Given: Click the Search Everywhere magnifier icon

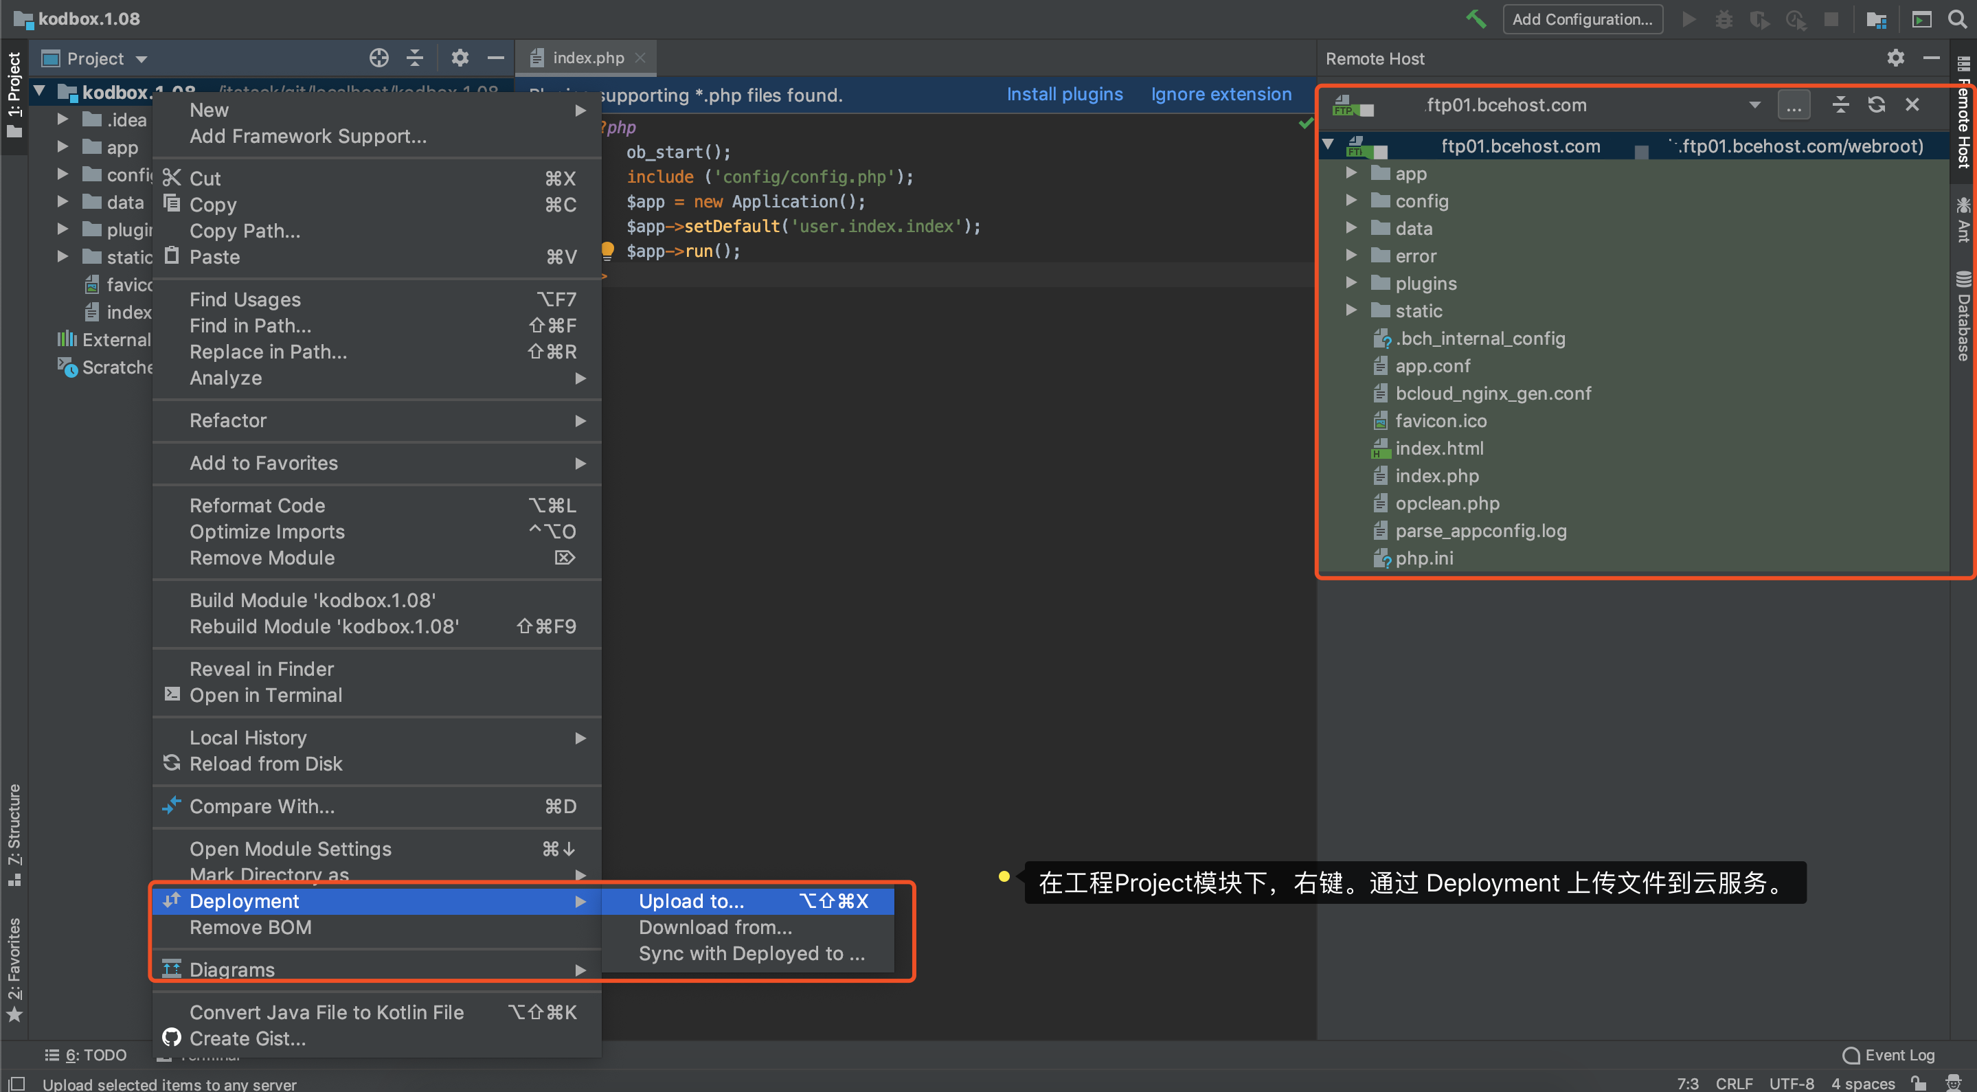Looking at the screenshot, I should 1957,19.
